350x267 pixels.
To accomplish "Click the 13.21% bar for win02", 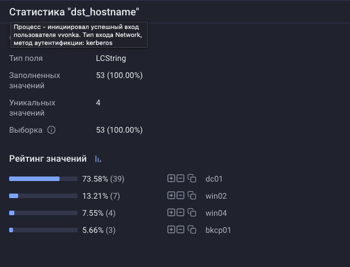I will (x=43, y=196).
